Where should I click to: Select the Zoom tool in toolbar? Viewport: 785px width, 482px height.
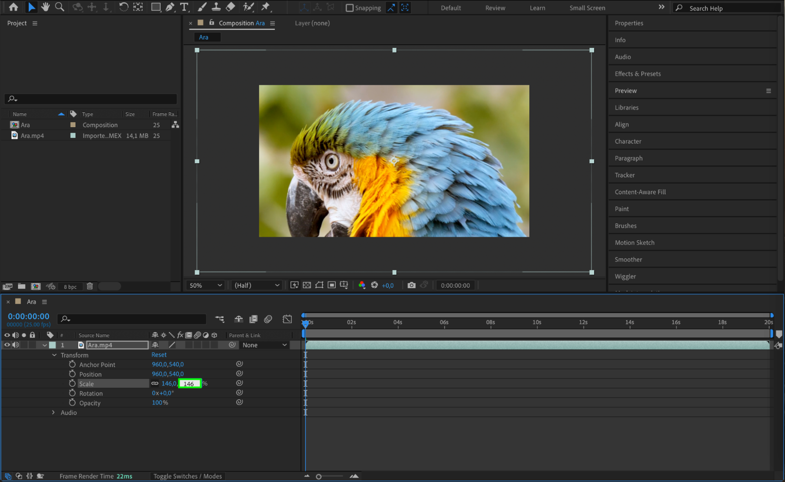60,7
